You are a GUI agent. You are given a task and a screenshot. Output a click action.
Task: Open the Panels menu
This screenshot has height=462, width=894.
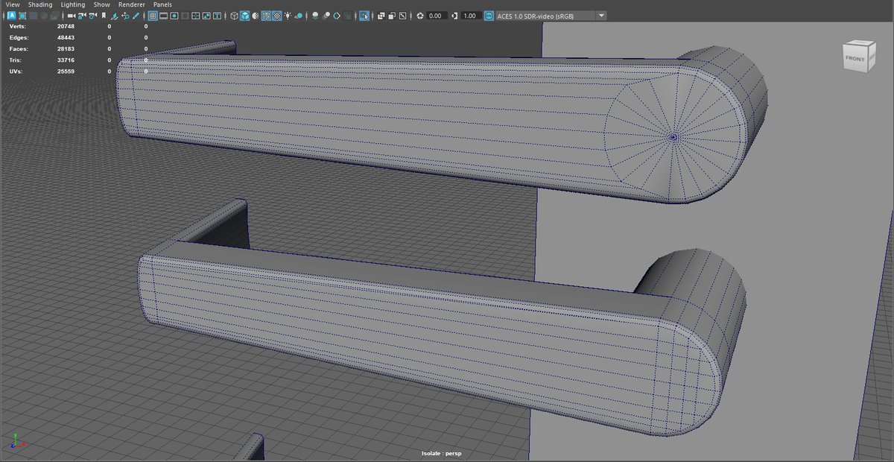(162, 4)
